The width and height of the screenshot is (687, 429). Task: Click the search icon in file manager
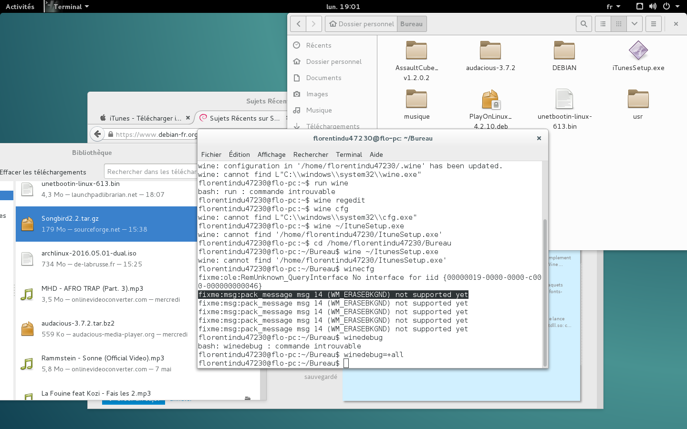tap(583, 24)
